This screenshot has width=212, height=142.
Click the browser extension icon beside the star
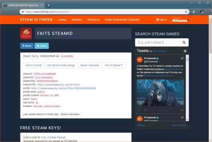[194, 12]
